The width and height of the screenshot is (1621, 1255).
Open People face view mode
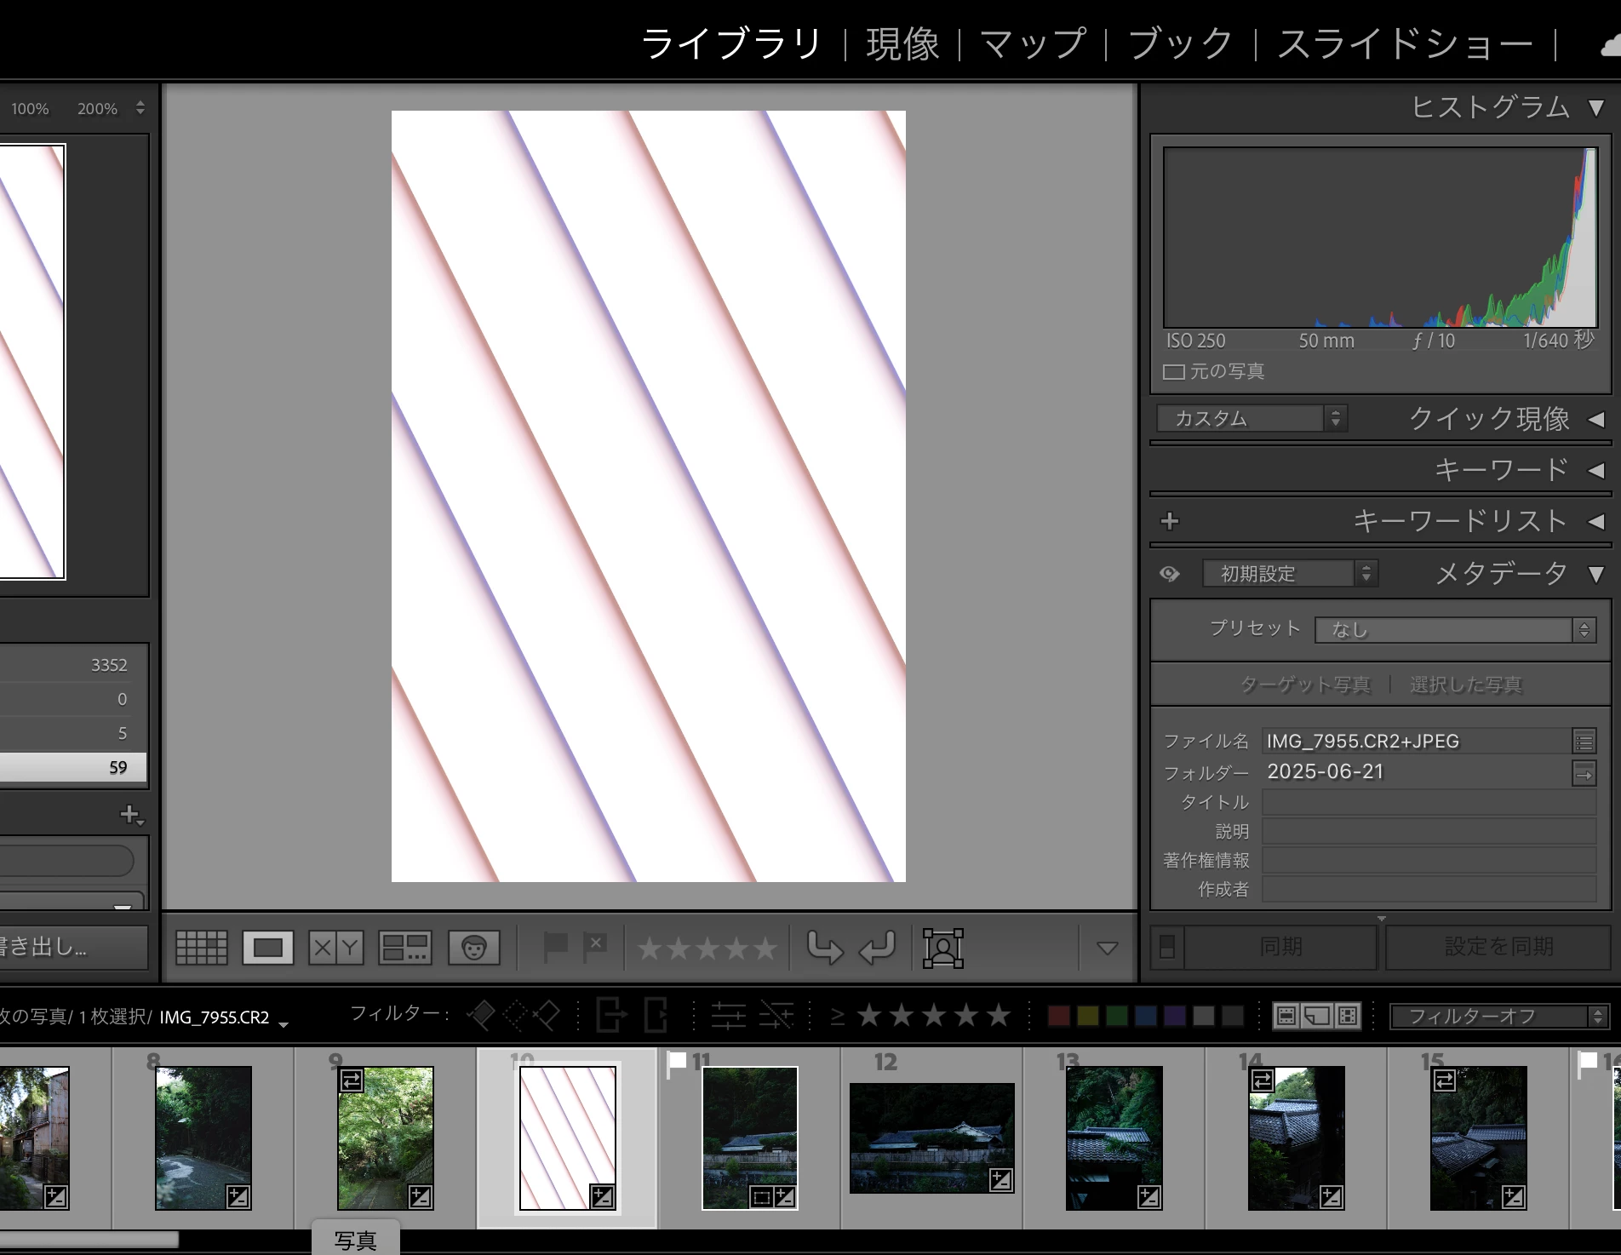(474, 948)
